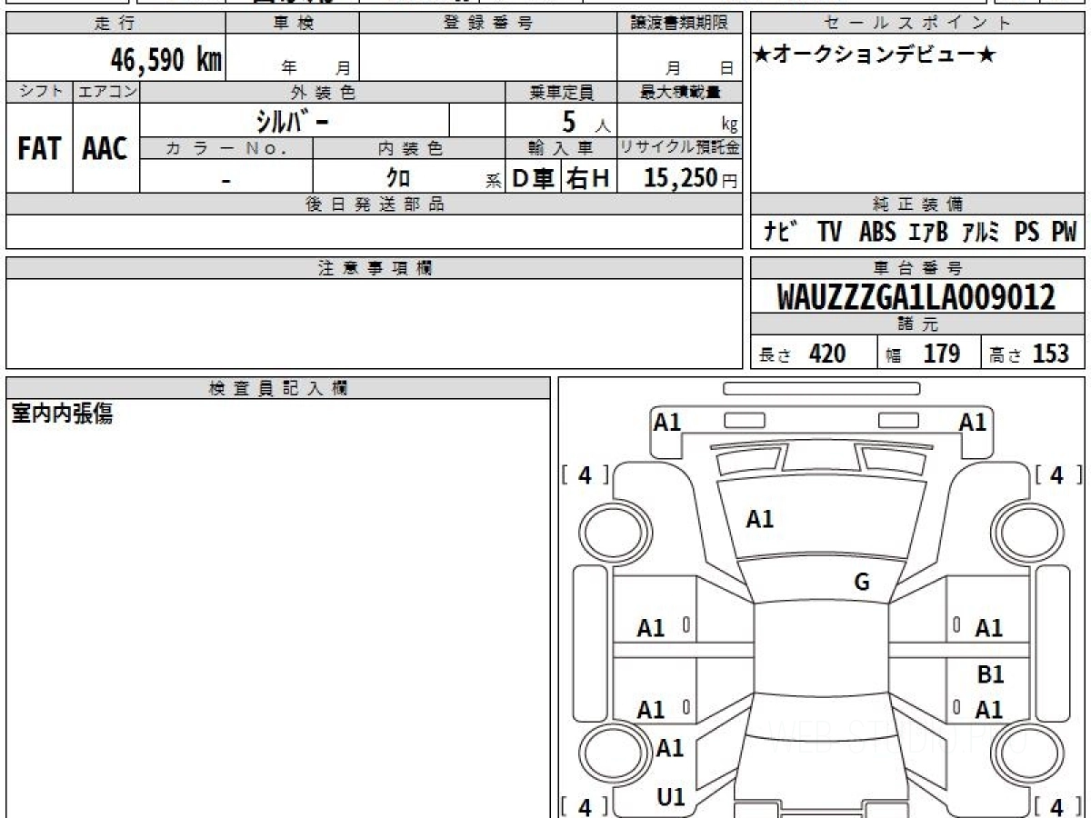Click the クロ interior color value

click(398, 176)
